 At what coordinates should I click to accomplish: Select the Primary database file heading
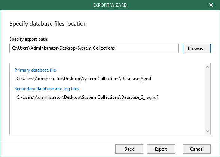coord(35,70)
